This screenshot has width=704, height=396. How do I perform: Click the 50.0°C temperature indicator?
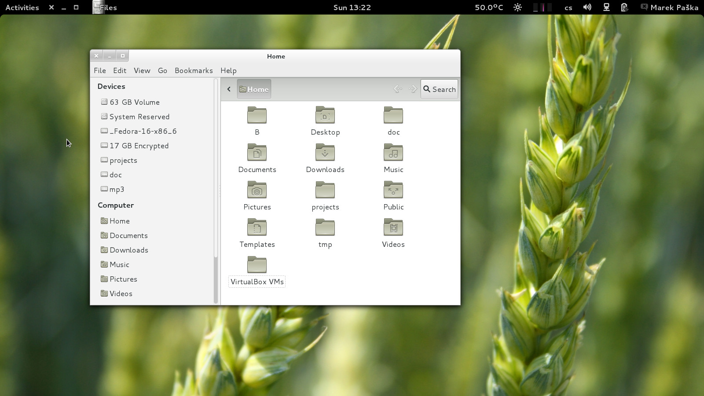pos(489,7)
